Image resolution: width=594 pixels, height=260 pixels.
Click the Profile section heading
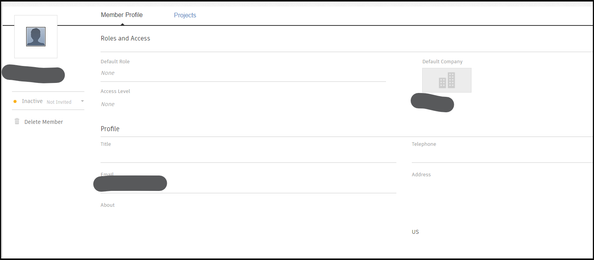point(110,129)
